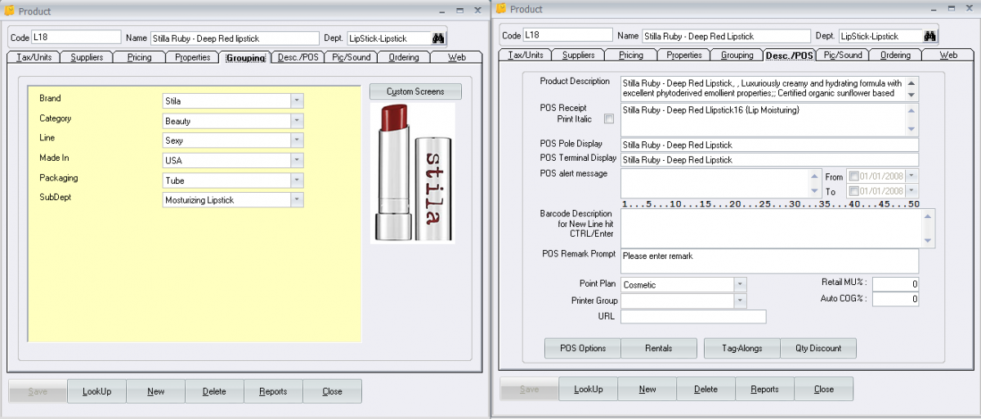The image size is (981, 419).
Task: Click the right Product window title icon
Action: 502,8
